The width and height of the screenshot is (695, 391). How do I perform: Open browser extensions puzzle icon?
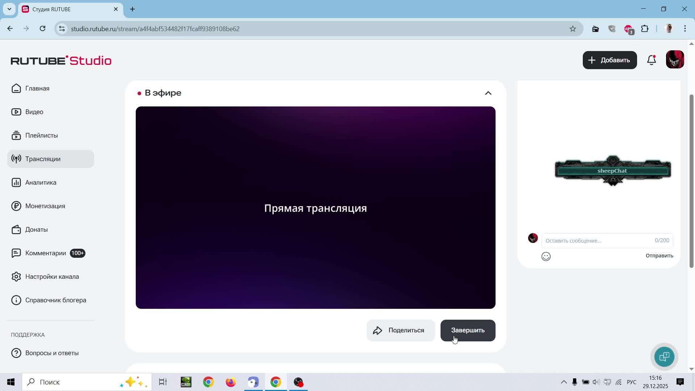(x=645, y=29)
